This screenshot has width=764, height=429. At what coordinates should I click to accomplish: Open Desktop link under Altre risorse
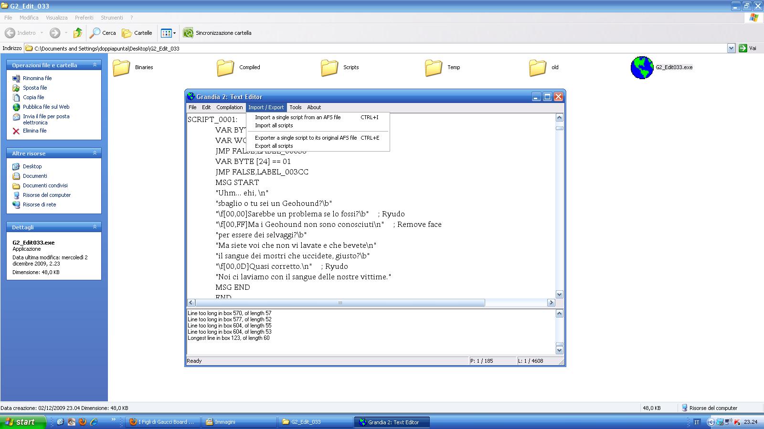(x=32, y=166)
